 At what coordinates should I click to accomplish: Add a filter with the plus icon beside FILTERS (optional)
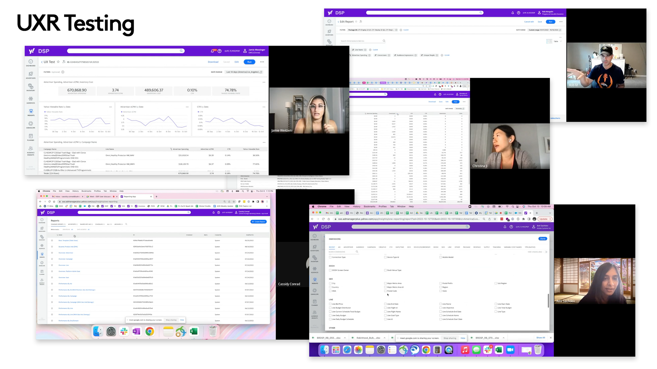[x=63, y=72]
